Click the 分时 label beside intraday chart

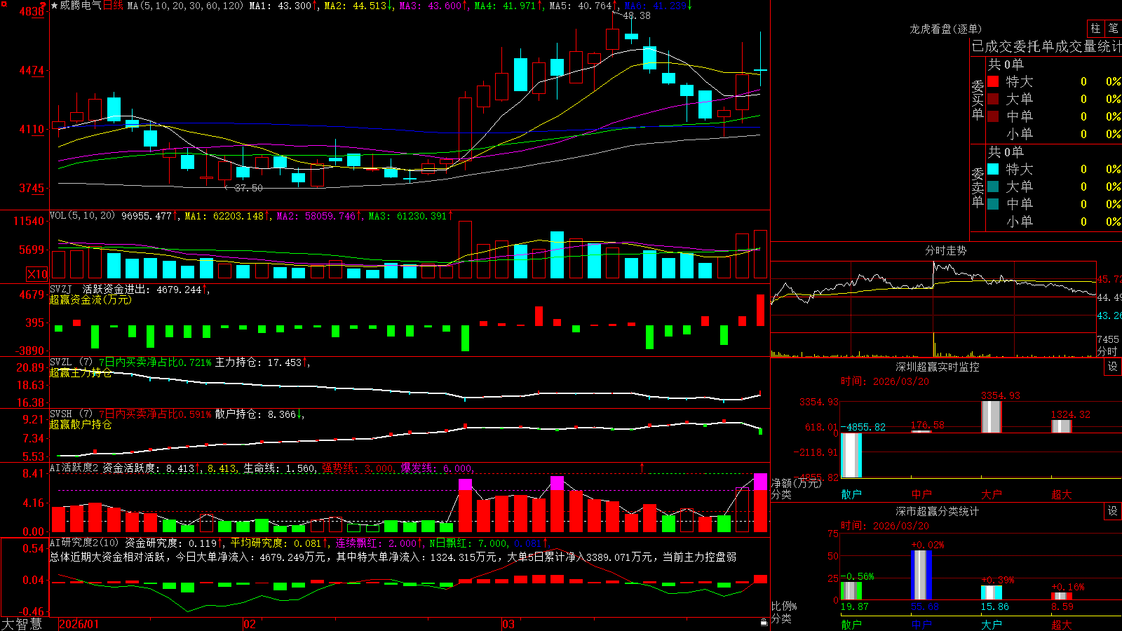[1107, 351]
